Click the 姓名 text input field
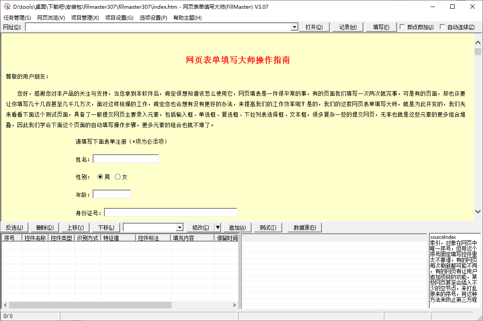Image resolution: width=483 pixels, height=321 pixels. [126, 159]
